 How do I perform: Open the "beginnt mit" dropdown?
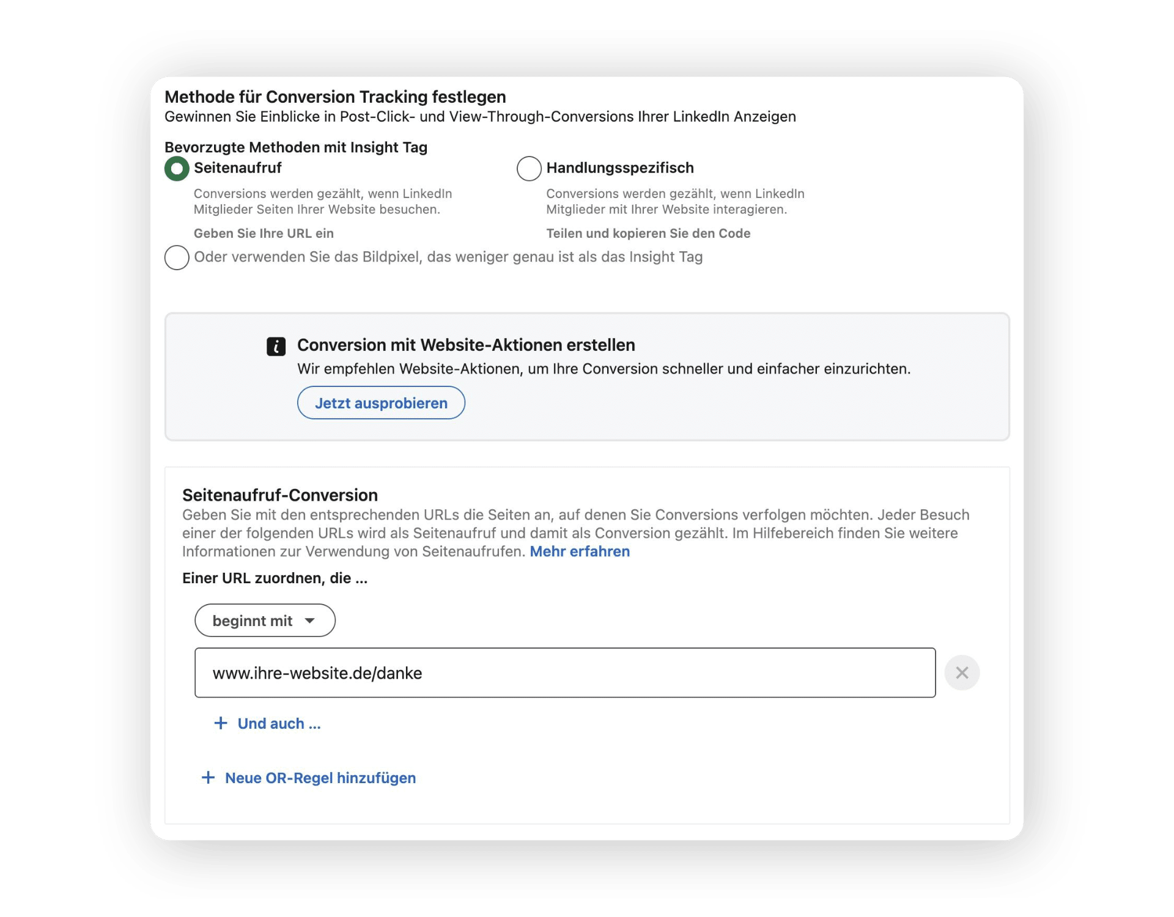(264, 621)
